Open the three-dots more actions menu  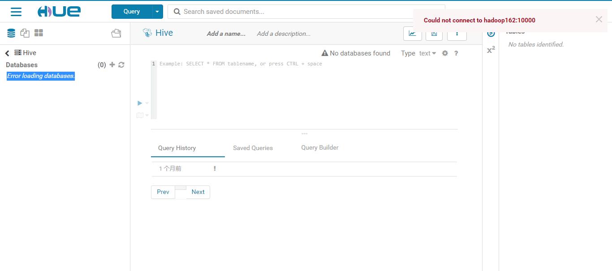pos(457,34)
